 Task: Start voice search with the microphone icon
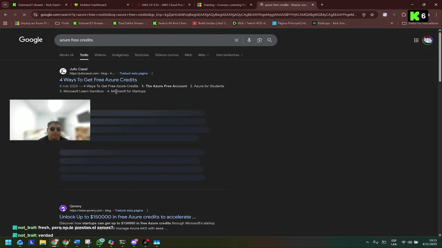(x=249, y=40)
